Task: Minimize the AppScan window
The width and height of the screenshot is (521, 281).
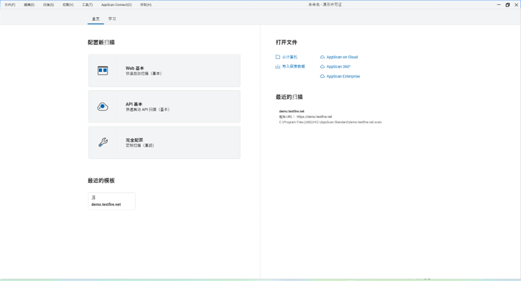Action: tap(499, 5)
